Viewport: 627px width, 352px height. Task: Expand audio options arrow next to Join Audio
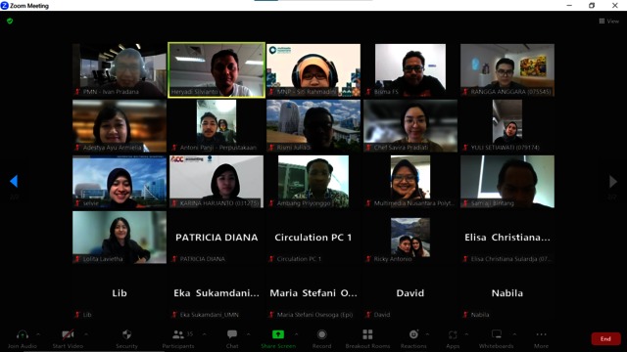(x=38, y=334)
